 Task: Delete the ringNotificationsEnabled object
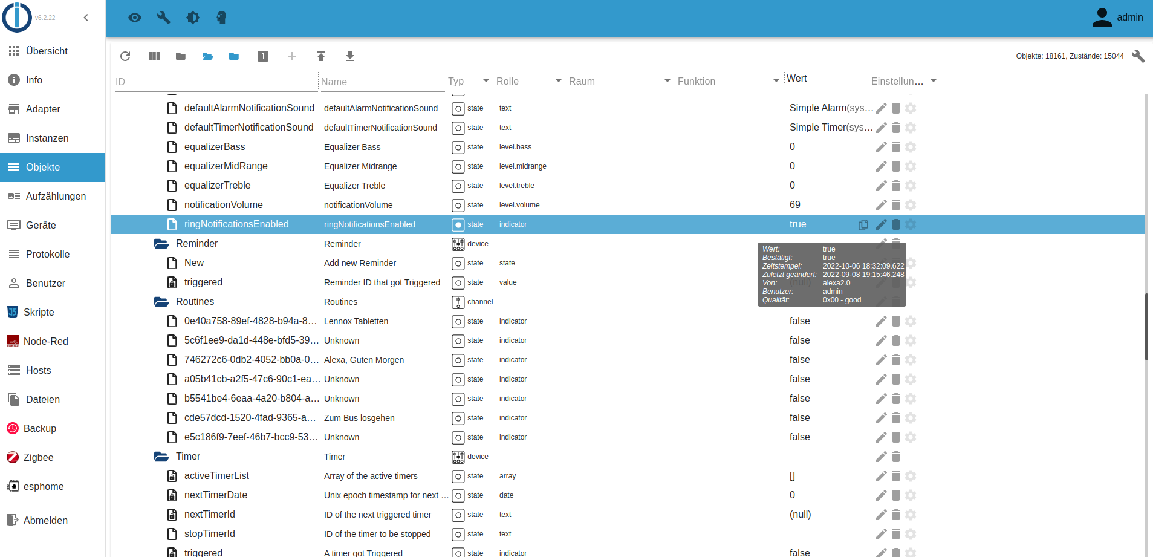(x=896, y=224)
